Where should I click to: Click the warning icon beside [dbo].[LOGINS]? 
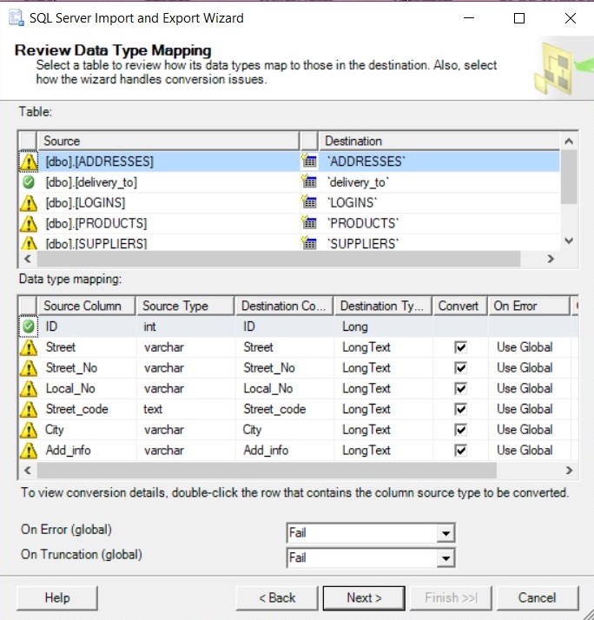pyautogui.click(x=29, y=203)
